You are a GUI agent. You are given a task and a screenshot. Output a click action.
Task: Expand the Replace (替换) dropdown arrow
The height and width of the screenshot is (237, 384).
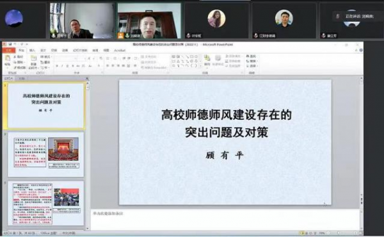[257, 61]
